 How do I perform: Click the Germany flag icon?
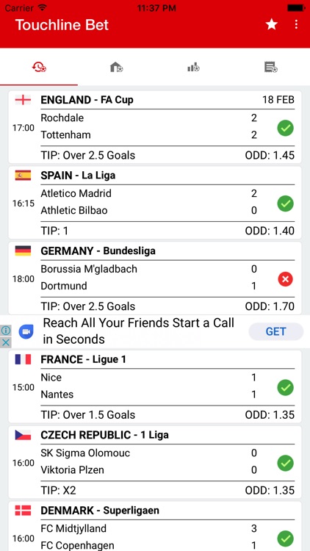point(23,251)
